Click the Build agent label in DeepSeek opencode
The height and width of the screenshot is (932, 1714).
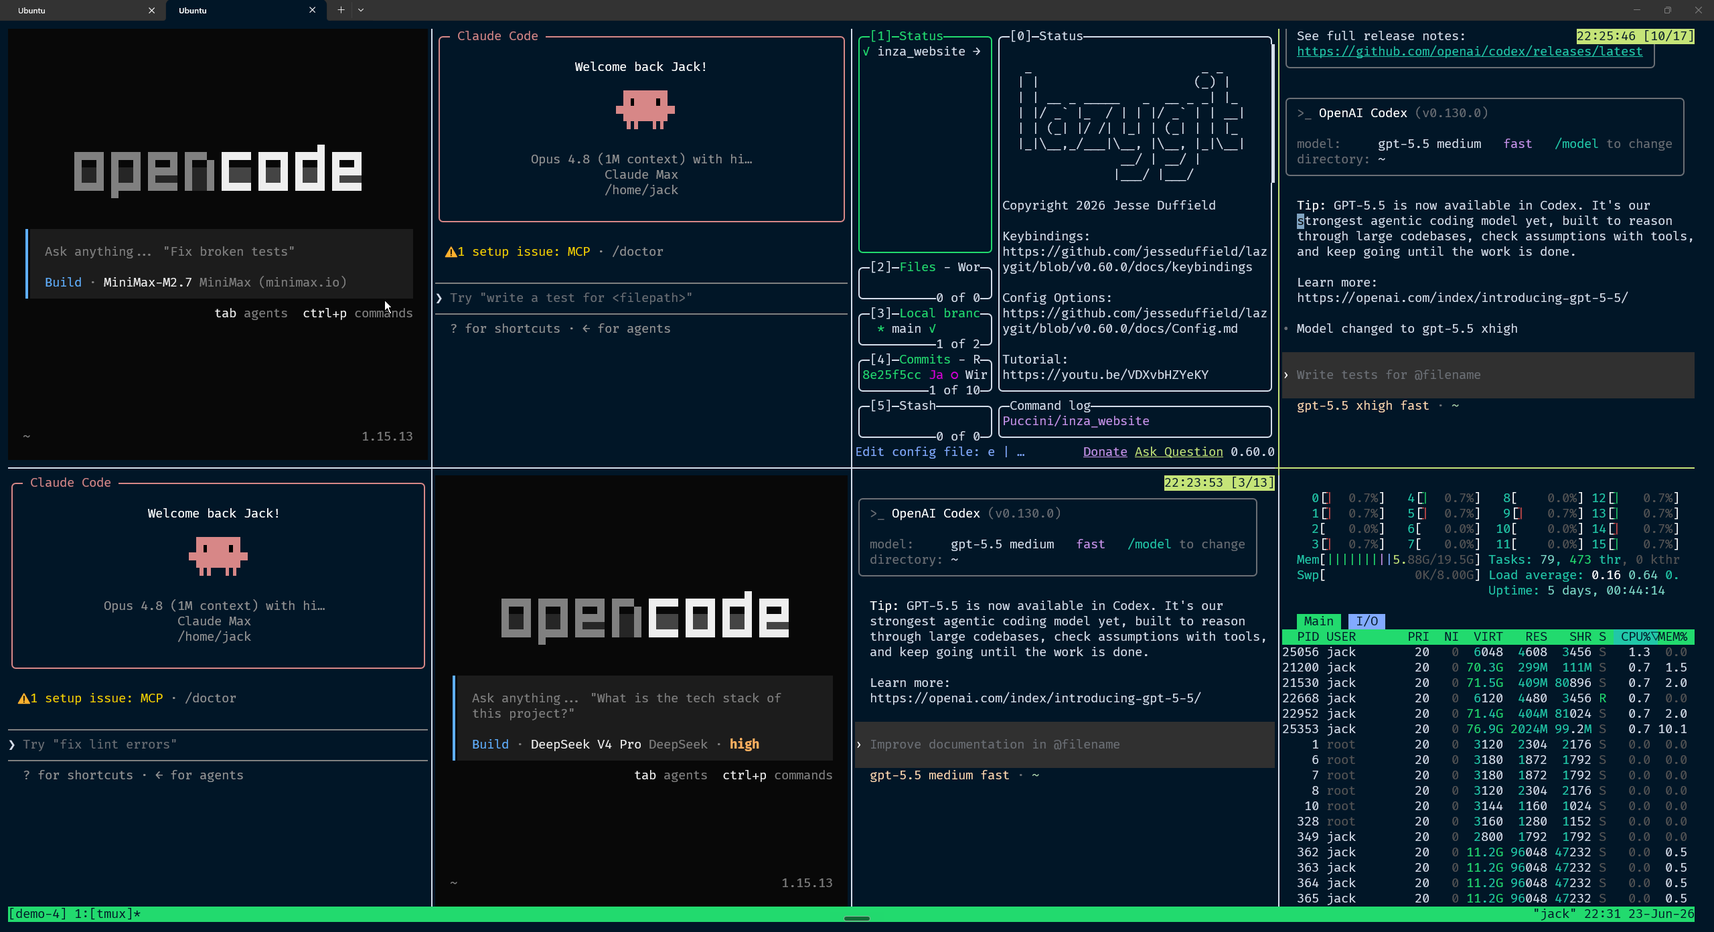490,745
